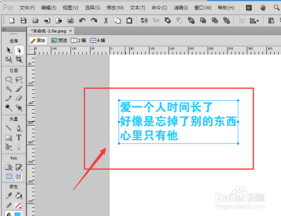Save the current document
This screenshot has height=216, width=281.
(24, 20)
